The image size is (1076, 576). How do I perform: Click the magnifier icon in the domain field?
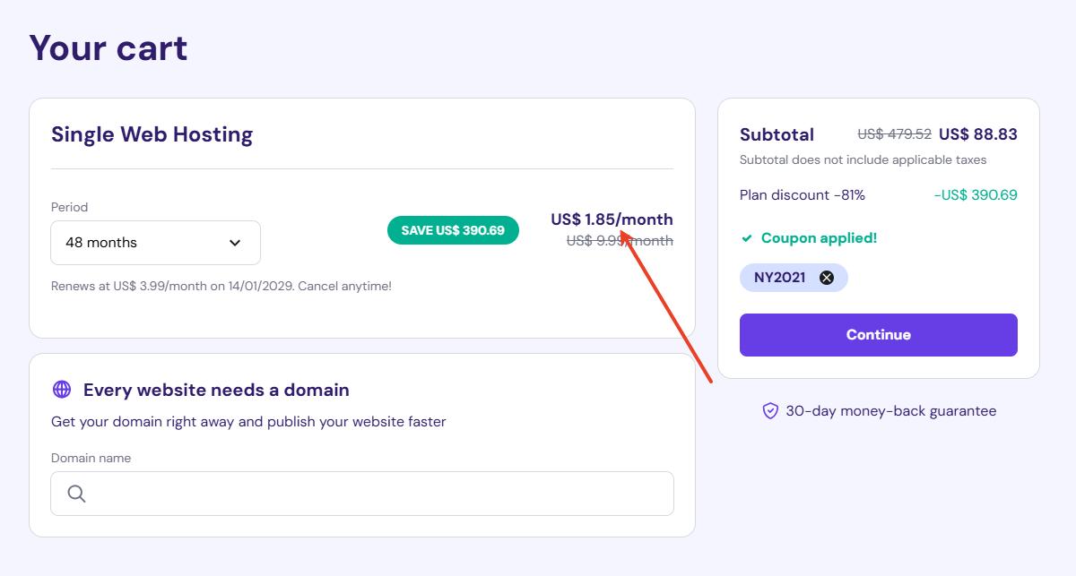[x=76, y=494]
